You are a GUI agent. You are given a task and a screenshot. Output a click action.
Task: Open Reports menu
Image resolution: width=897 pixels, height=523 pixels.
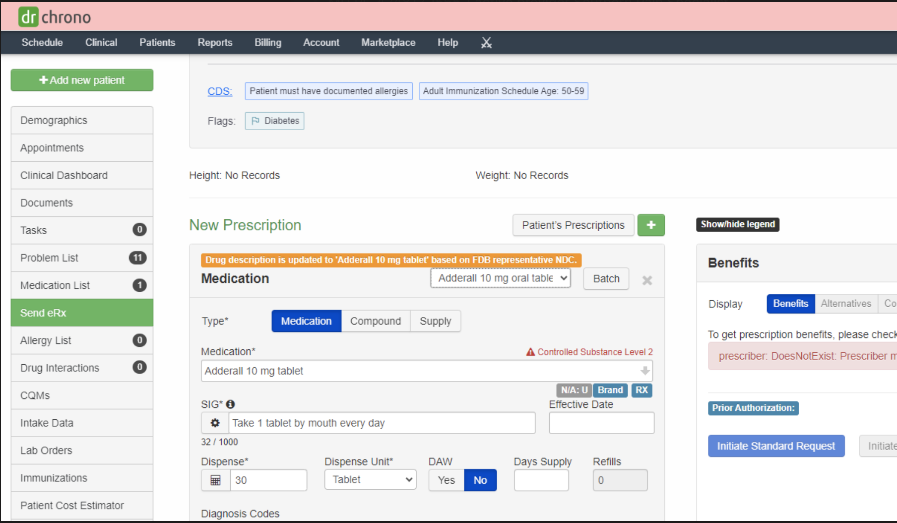click(x=215, y=43)
